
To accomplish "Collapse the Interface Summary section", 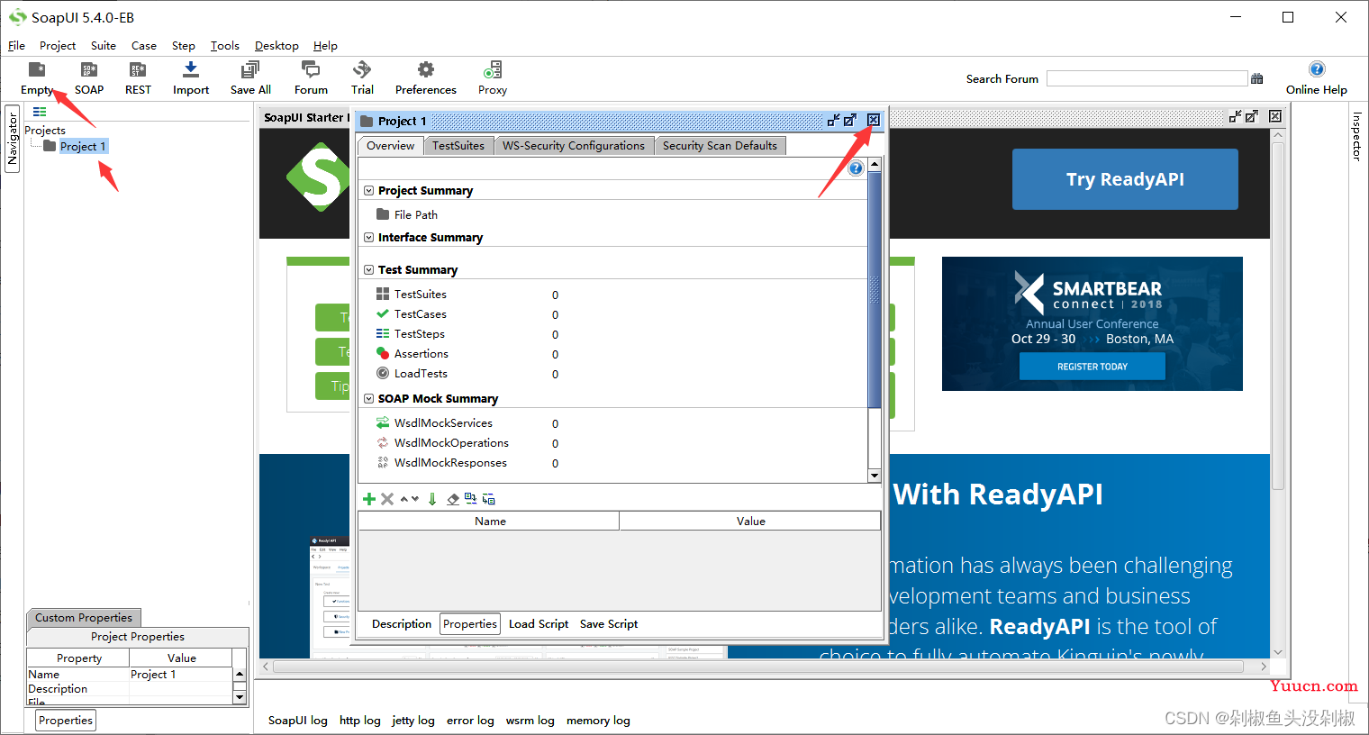I will click(368, 238).
